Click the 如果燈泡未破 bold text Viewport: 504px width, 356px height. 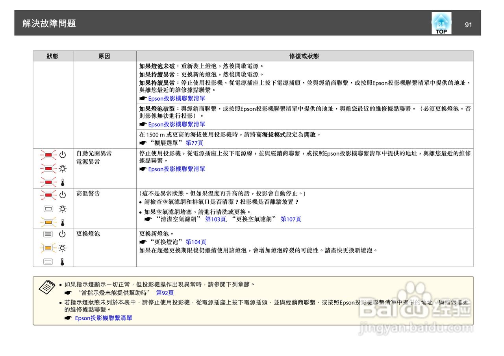point(157,66)
